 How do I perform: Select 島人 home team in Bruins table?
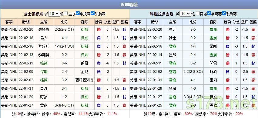coord(44,38)
